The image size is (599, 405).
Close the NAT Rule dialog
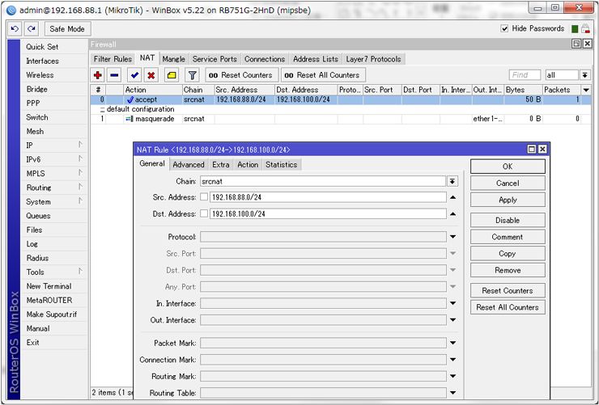pyautogui.click(x=542, y=149)
